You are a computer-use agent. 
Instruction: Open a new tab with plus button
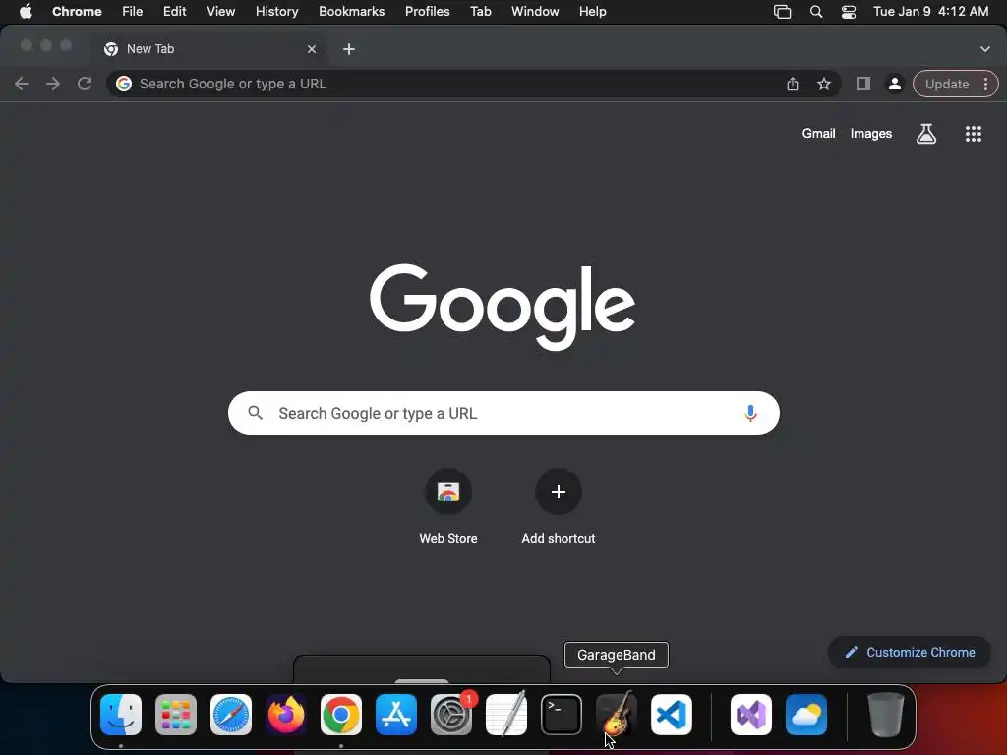(349, 49)
